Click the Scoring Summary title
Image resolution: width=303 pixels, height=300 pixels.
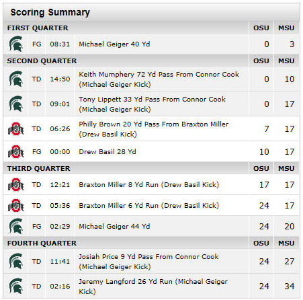point(50,12)
